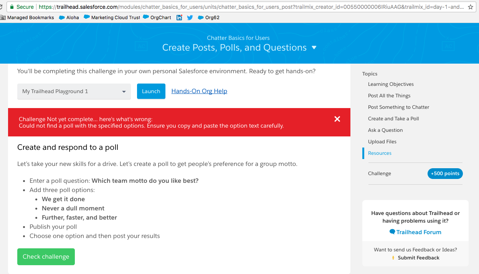Jump to Create and Take a Poll topic
Screen dimensions: 479x274
[x=393, y=119]
